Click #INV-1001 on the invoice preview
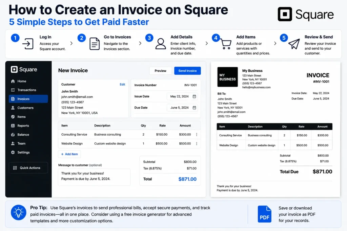The image size is (347, 231). coord(321,82)
